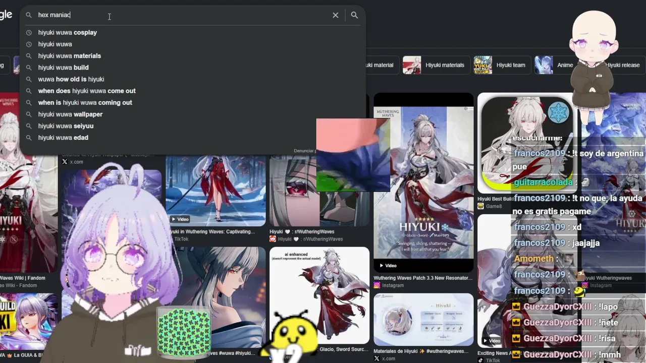Image resolution: width=646 pixels, height=363 pixels.
Task: Click the Reddit favicon under the Hiyuki post
Action: (x=273, y=239)
